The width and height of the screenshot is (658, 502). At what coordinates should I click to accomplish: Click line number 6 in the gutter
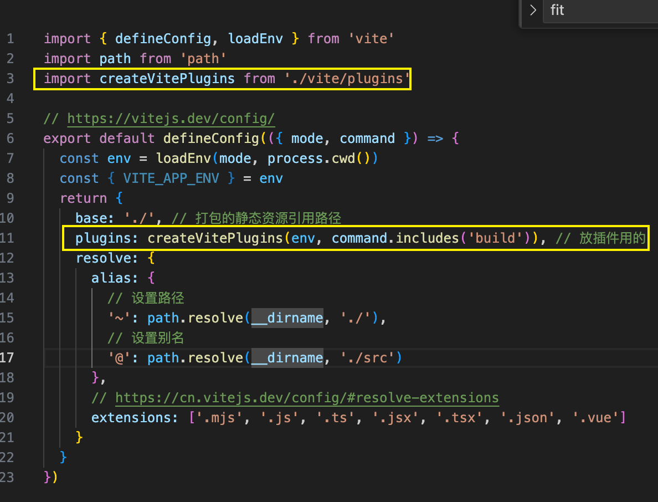pos(11,139)
